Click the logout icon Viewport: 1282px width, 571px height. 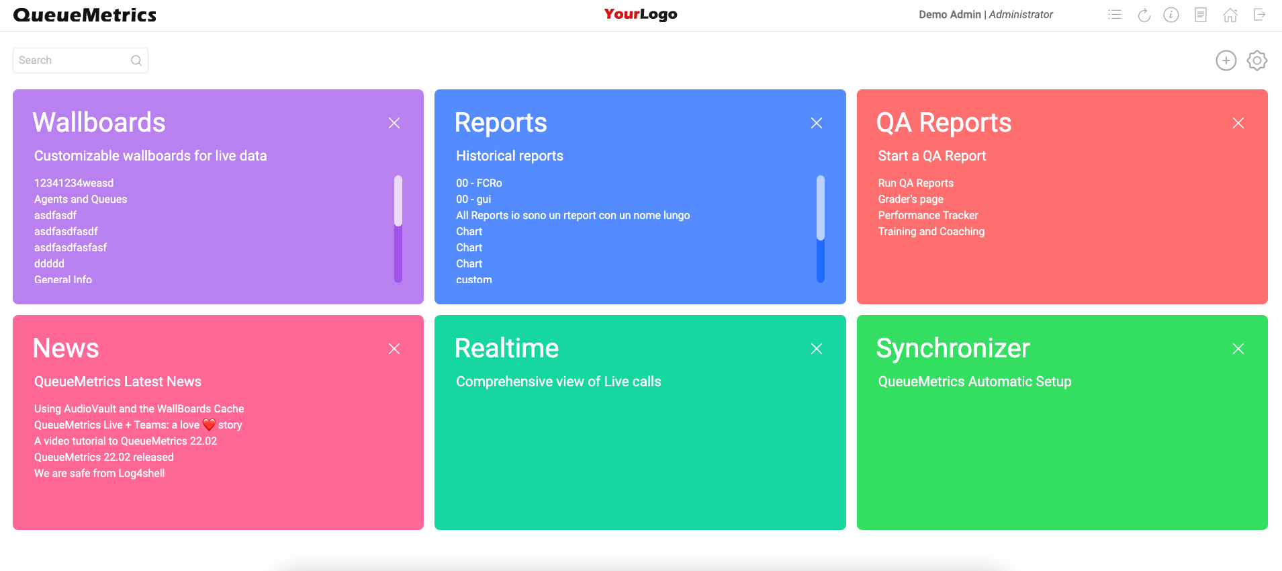1260,15
